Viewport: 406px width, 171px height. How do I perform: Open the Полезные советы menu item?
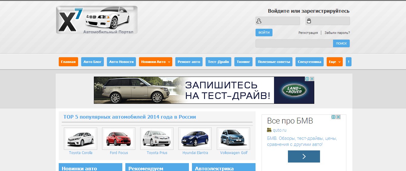274,62
